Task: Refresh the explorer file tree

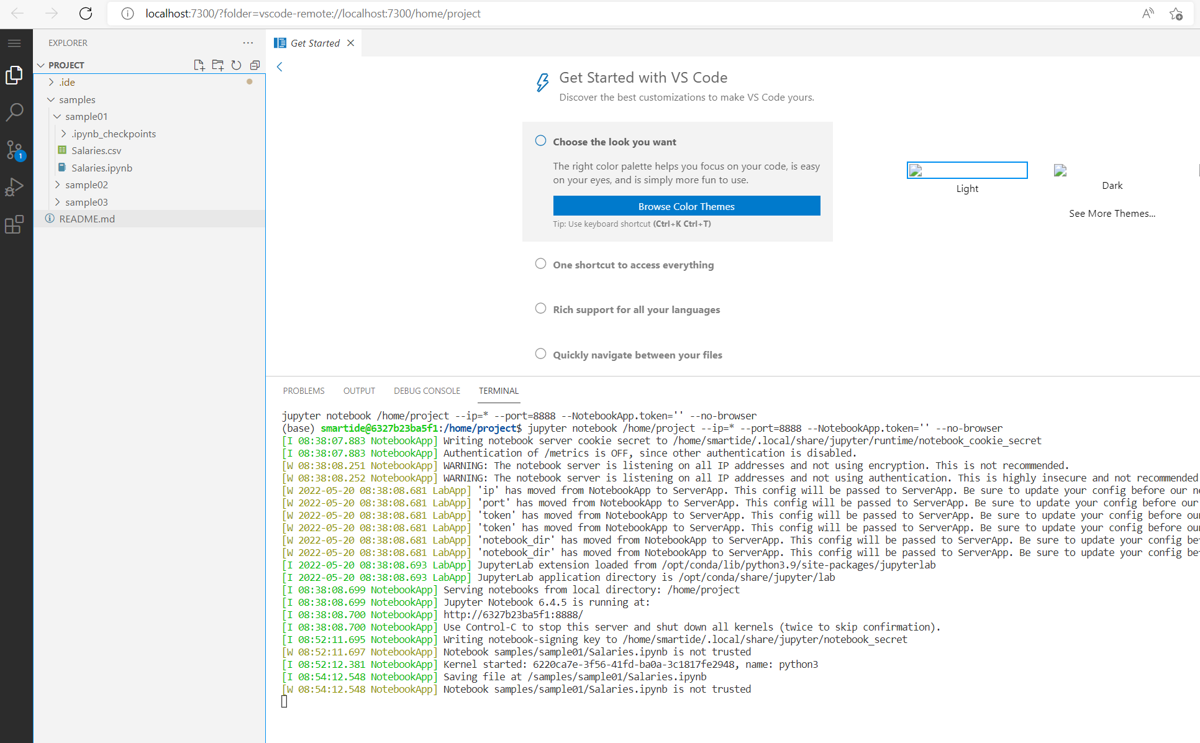Action: (236, 65)
